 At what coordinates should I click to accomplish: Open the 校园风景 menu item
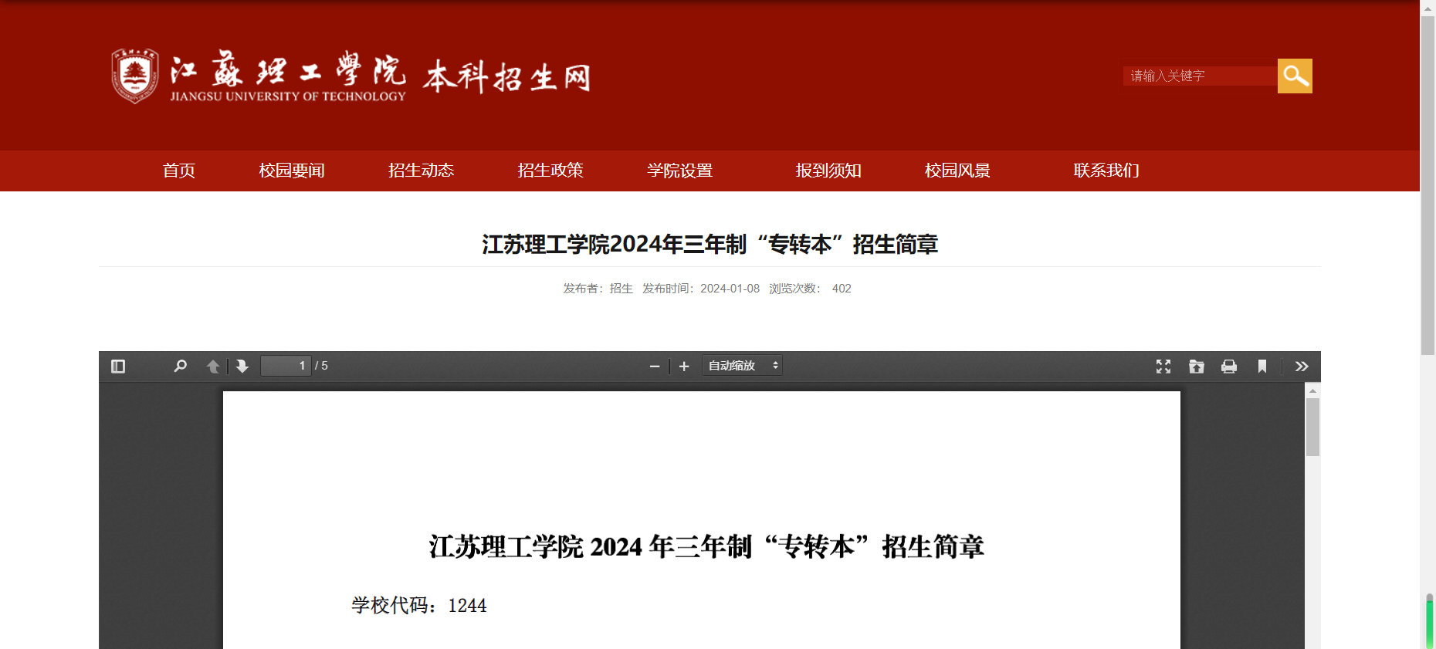[957, 171]
